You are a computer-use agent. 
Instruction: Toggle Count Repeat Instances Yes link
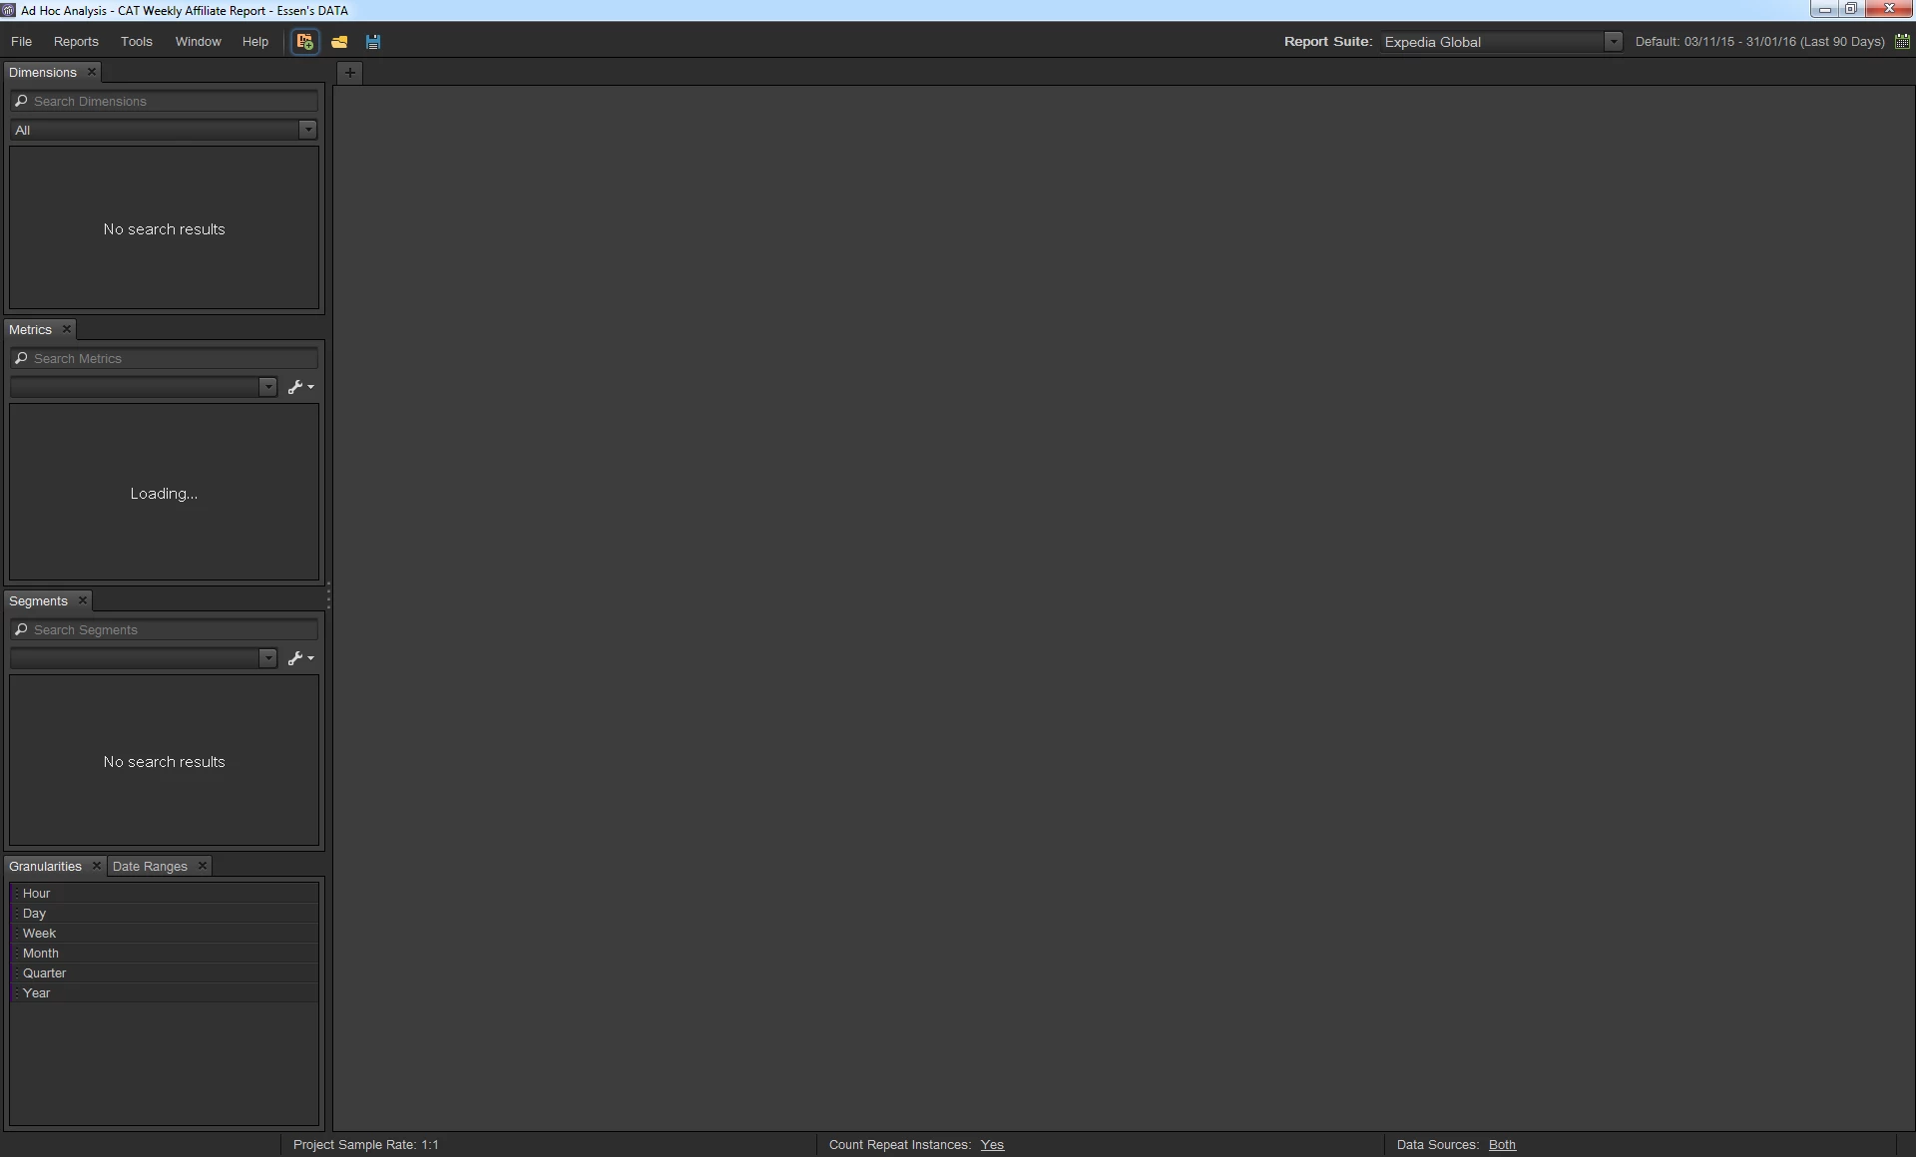[991, 1145]
